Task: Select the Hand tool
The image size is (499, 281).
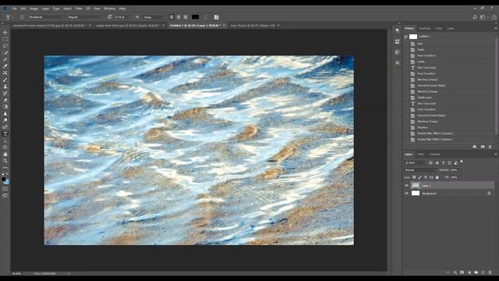Action: 5,155
